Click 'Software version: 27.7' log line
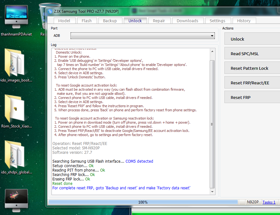Image resolution: width=280 pixels, height=215 pixels. pyautogui.click(x=72, y=153)
